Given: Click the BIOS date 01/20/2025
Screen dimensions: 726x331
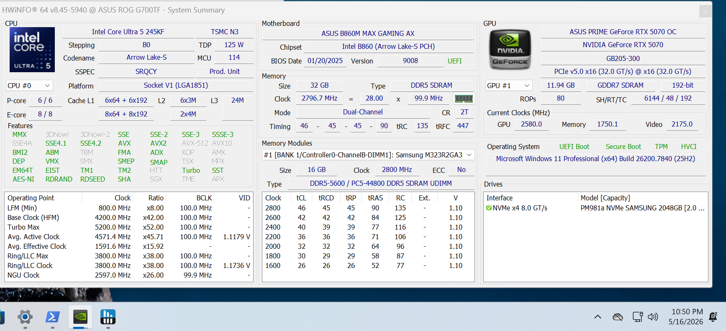Looking at the screenshot, I should 325,61.
